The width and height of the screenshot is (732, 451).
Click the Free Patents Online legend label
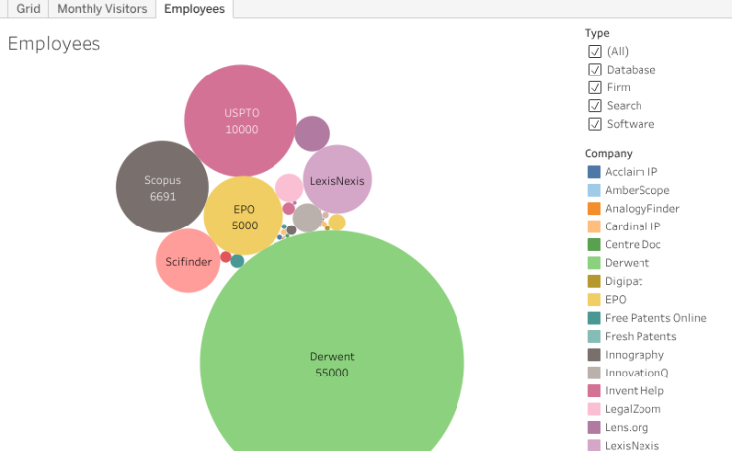[x=655, y=318]
